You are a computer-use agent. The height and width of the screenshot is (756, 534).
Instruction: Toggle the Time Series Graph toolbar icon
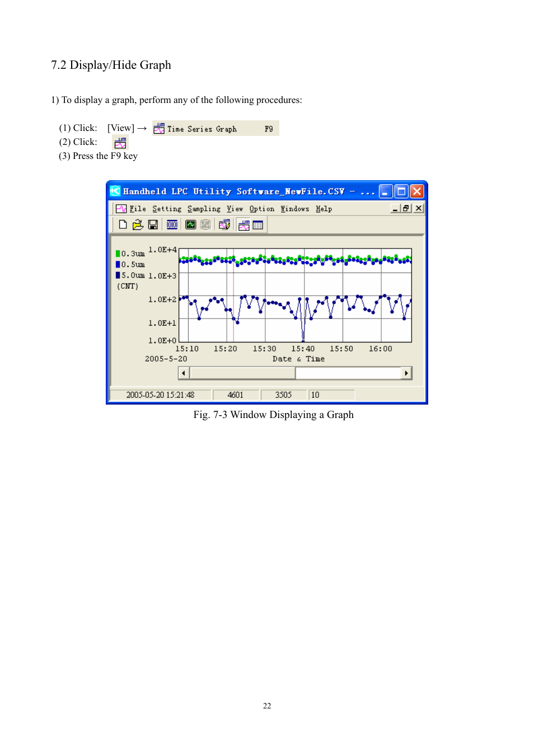tap(243, 224)
